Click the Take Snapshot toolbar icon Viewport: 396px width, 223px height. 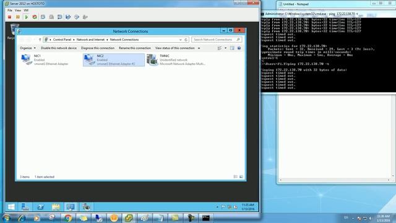pos(43,17)
